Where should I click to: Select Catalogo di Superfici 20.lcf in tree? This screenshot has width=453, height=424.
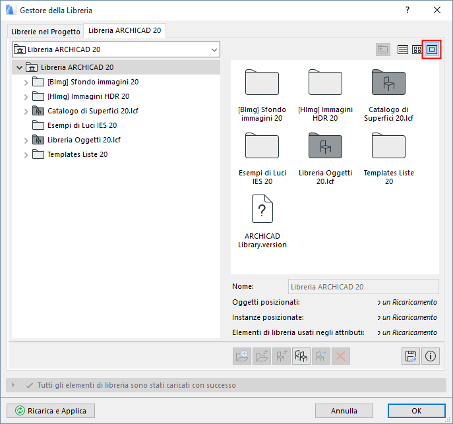(93, 111)
